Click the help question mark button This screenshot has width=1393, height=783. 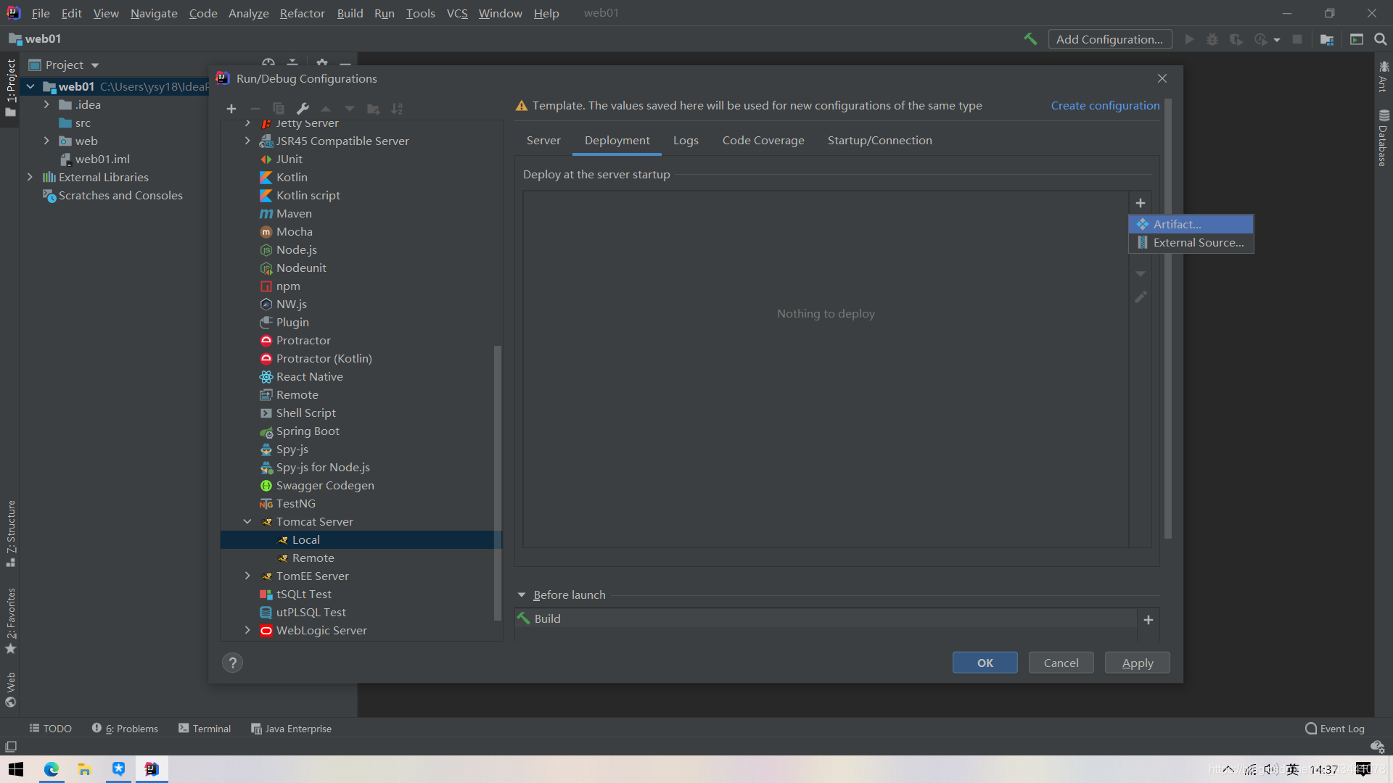pyautogui.click(x=232, y=663)
